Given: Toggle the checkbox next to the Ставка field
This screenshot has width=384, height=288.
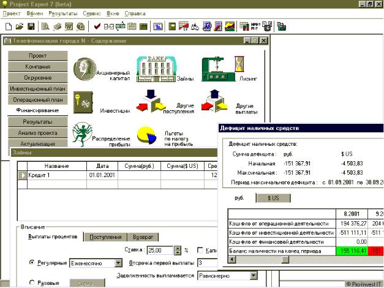Looking at the screenshot, I should [x=200, y=250].
